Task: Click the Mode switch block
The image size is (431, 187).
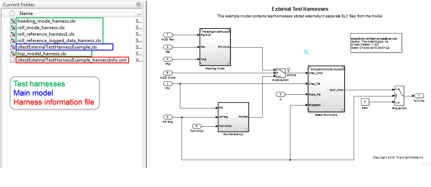Action: click(280, 73)
